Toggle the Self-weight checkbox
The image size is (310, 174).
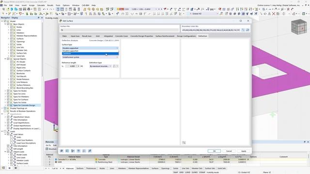(8, 149)
